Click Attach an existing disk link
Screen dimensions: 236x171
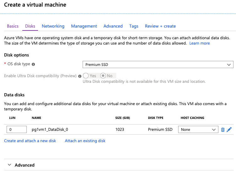pos(85,141)
